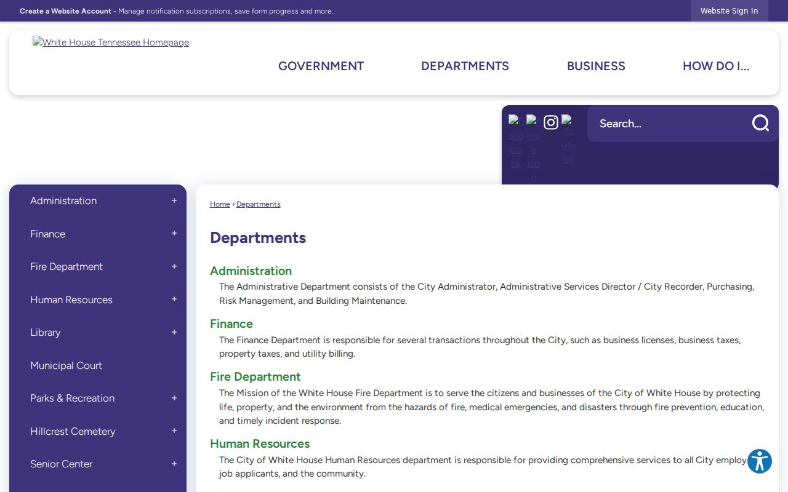Viewport: 788px width, 492px height.
Task: Open the Instagram social icon
Action: click(x=551, y=122)
